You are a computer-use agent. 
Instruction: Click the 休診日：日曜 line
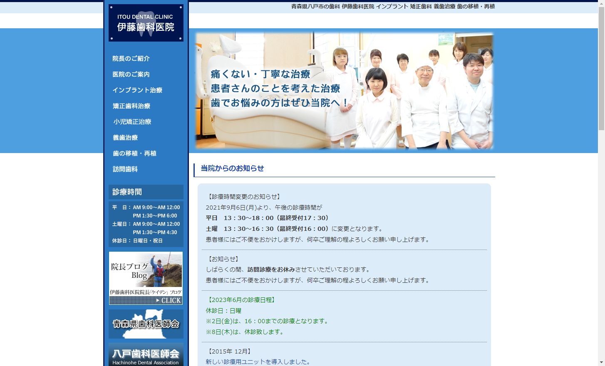tap(223, 311)
